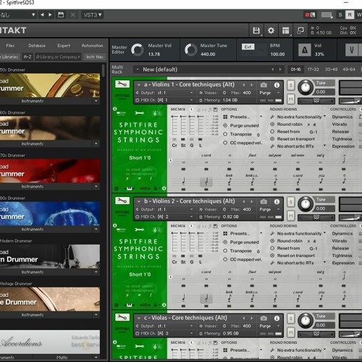The width and height of the screenshot is (362, 362).
Task: Click the wrench icon of Violins 1 instrument
Action: (x=122, y=84)
